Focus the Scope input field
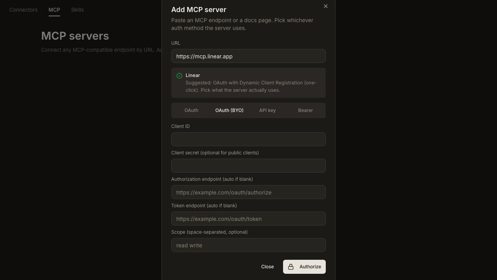The image size is (497, 280). coord(248,245)
